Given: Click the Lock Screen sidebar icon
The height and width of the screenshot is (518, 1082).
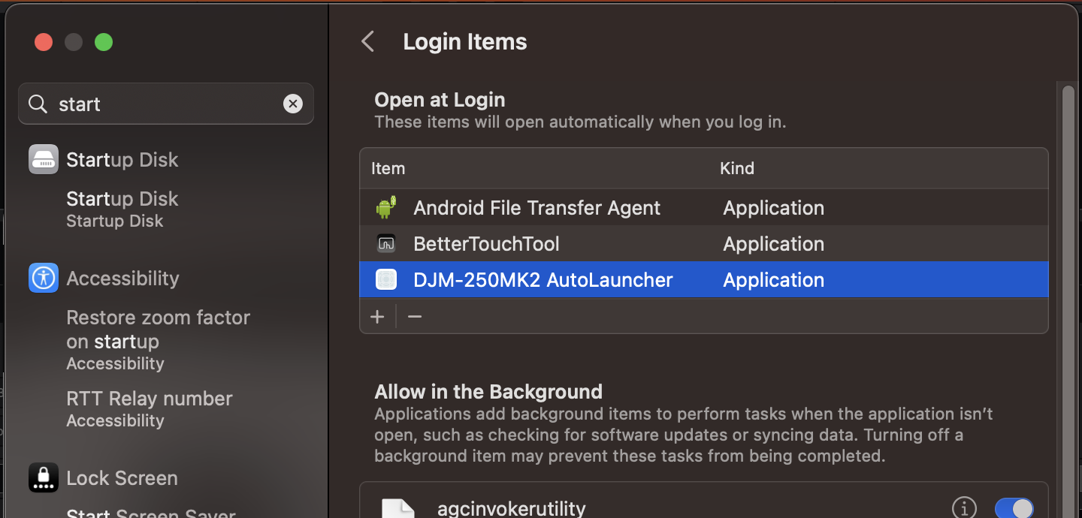Looking at the screenshot, I should tap(44, 477).
